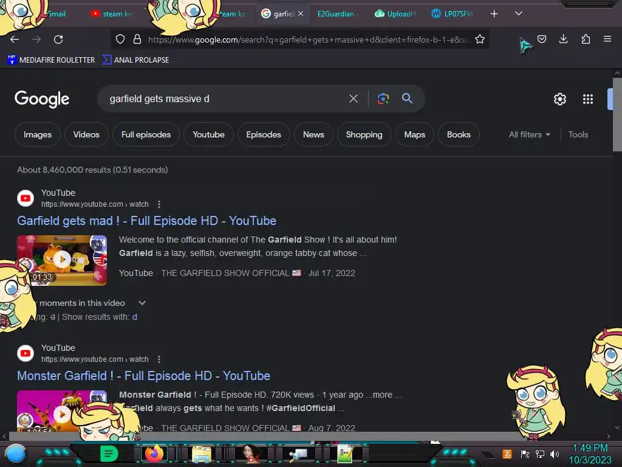622x467 pixels.
Task: Open second bookmark in bookmarks toolbar
Action: [x=135, y=60]
